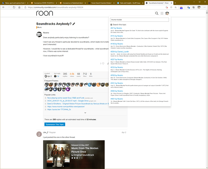Screen dimensions: 208x169
Task: Open search result #148 by Nostro
Action: pos(117,44)
